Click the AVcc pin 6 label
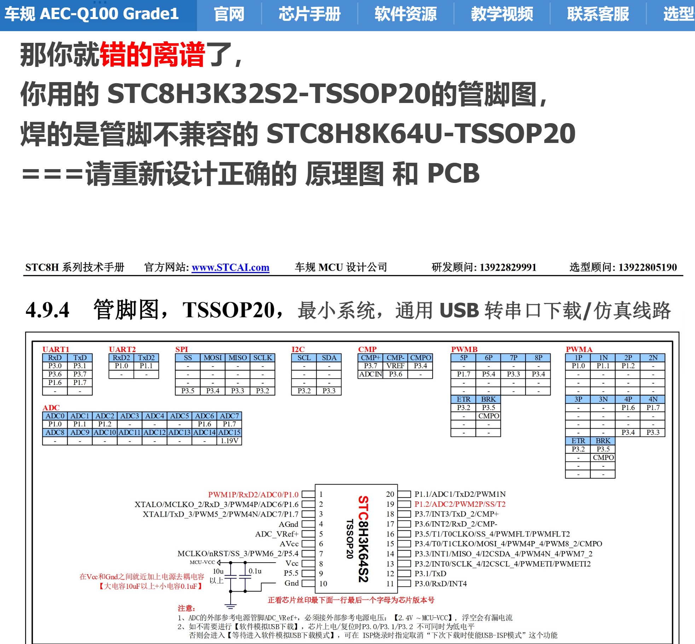This screenshot has width=695, height=644. (x=289, y=544)
